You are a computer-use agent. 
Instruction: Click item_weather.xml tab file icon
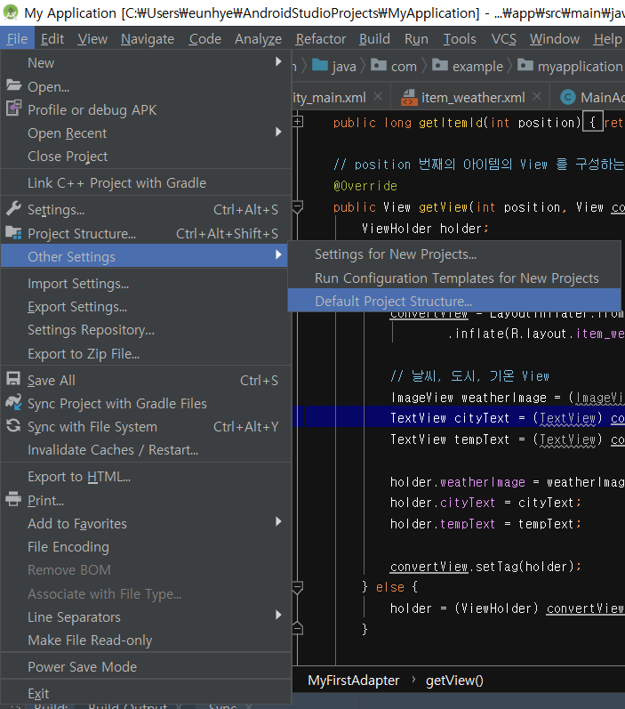pos(409,97)
